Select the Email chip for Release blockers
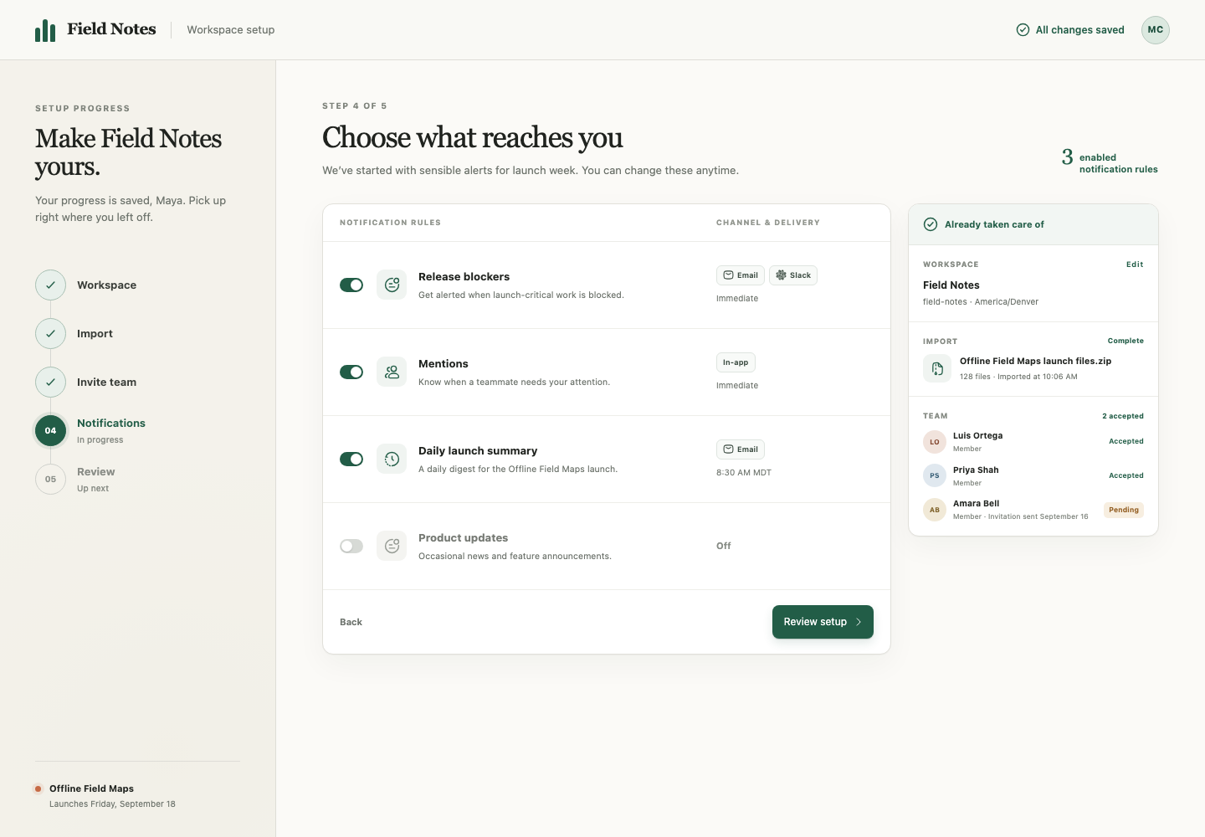1205x837 pixels. 741,275
